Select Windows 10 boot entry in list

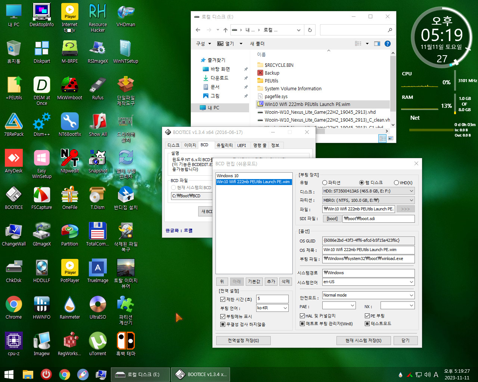coord(254,176)
